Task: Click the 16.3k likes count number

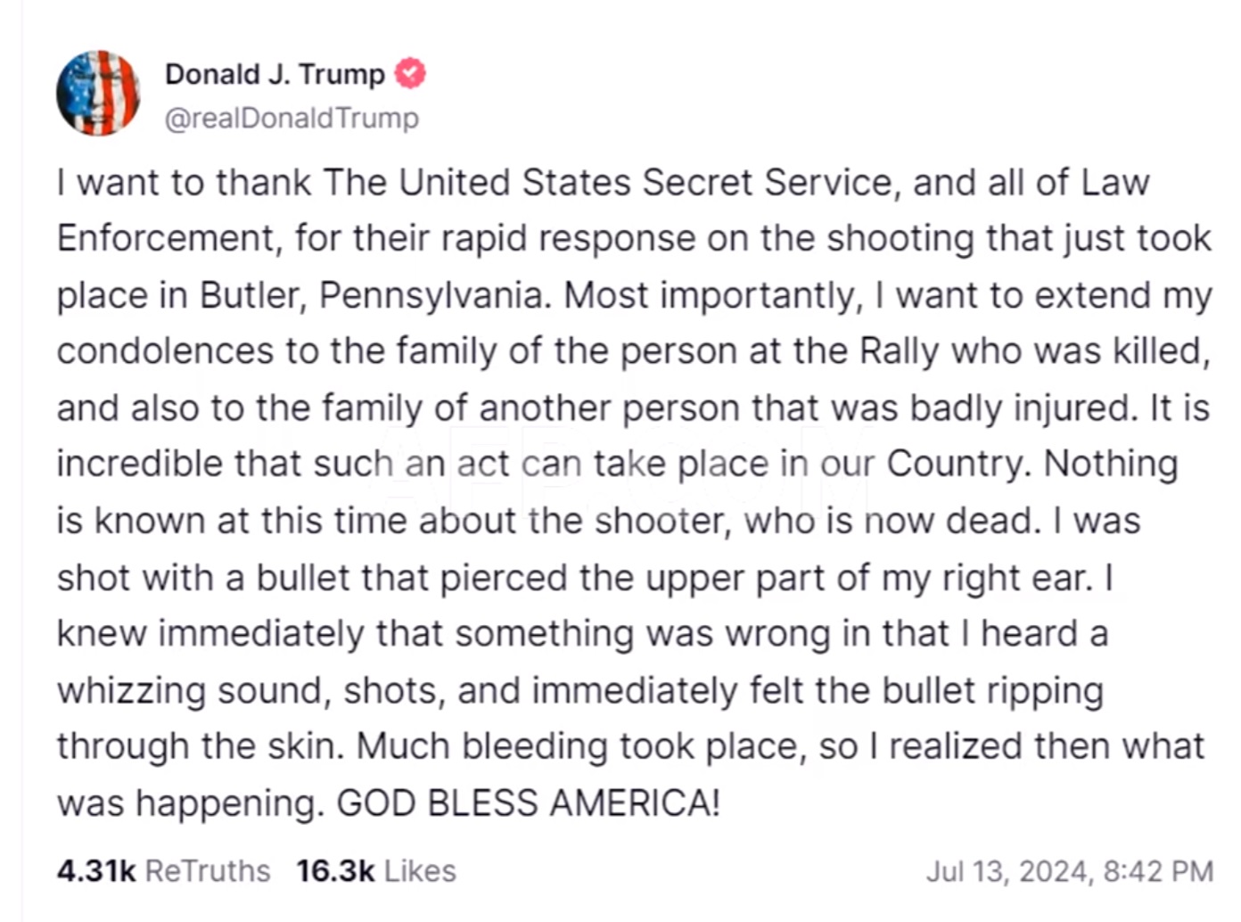Action: pyautogui.click(x=335, y=871)
